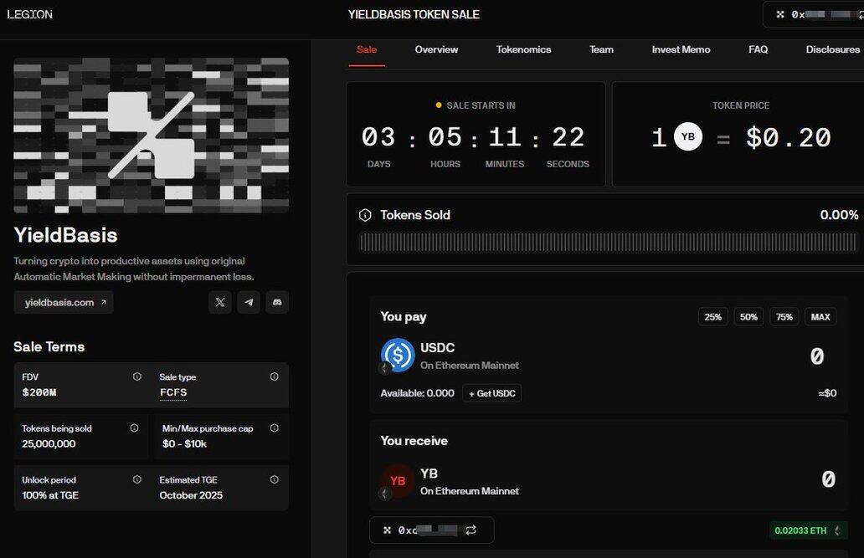Viewport: 864px width, 558px height.
Task: Select the 50% amount button
Action: tap(748, 317)
